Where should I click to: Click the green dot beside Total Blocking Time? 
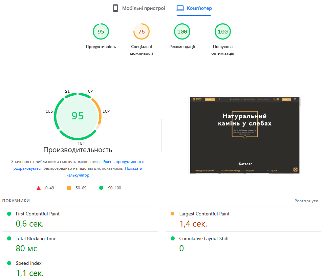pyautogui.click(x=9, y=238)
